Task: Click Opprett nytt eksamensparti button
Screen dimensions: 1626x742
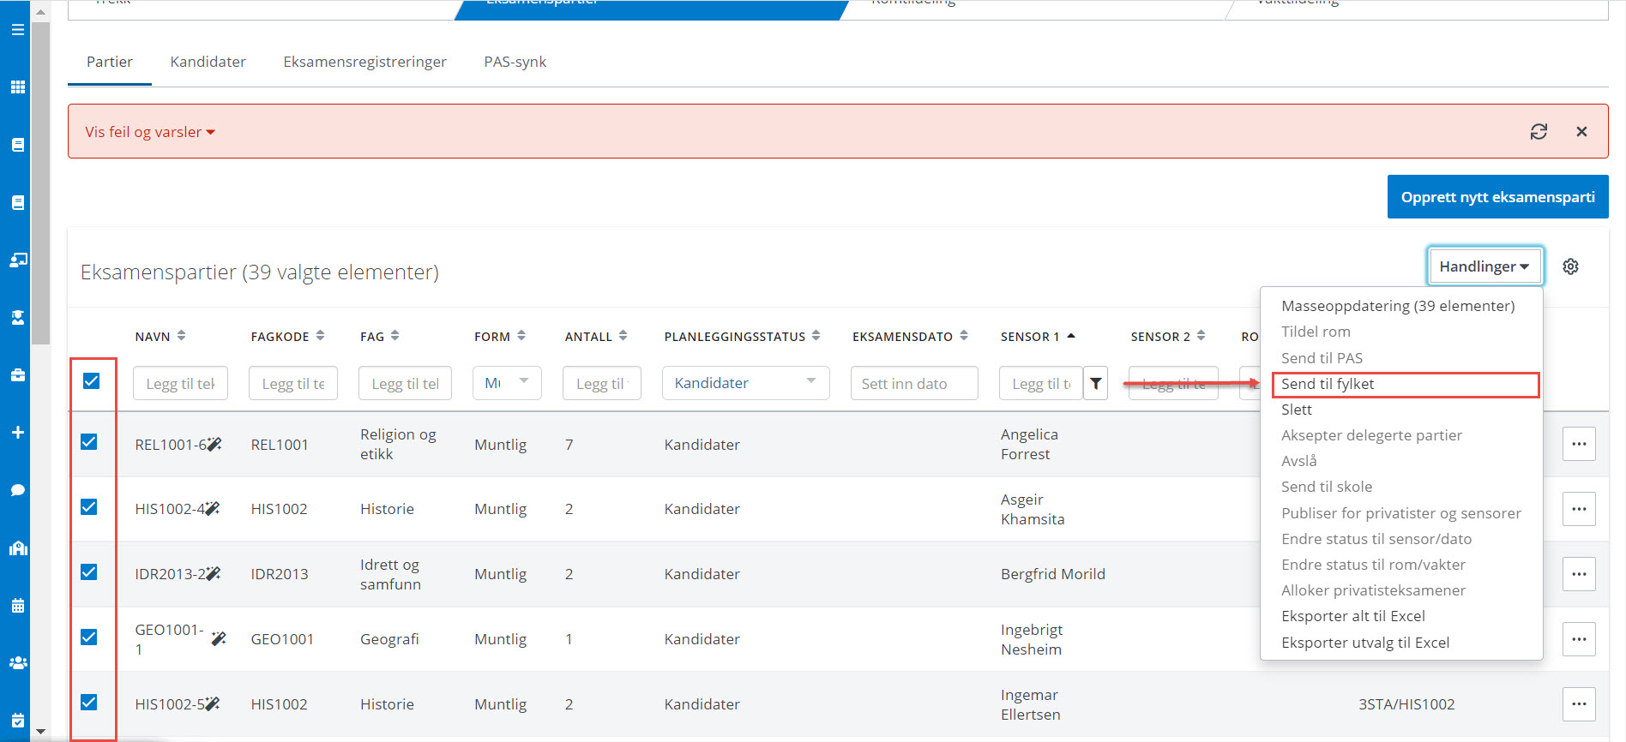Action: point(1497,197)
